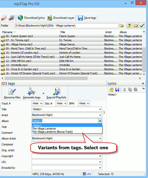Open lyrics file with folder icon
The image size is (148, 178).
(x=112, y=90)
